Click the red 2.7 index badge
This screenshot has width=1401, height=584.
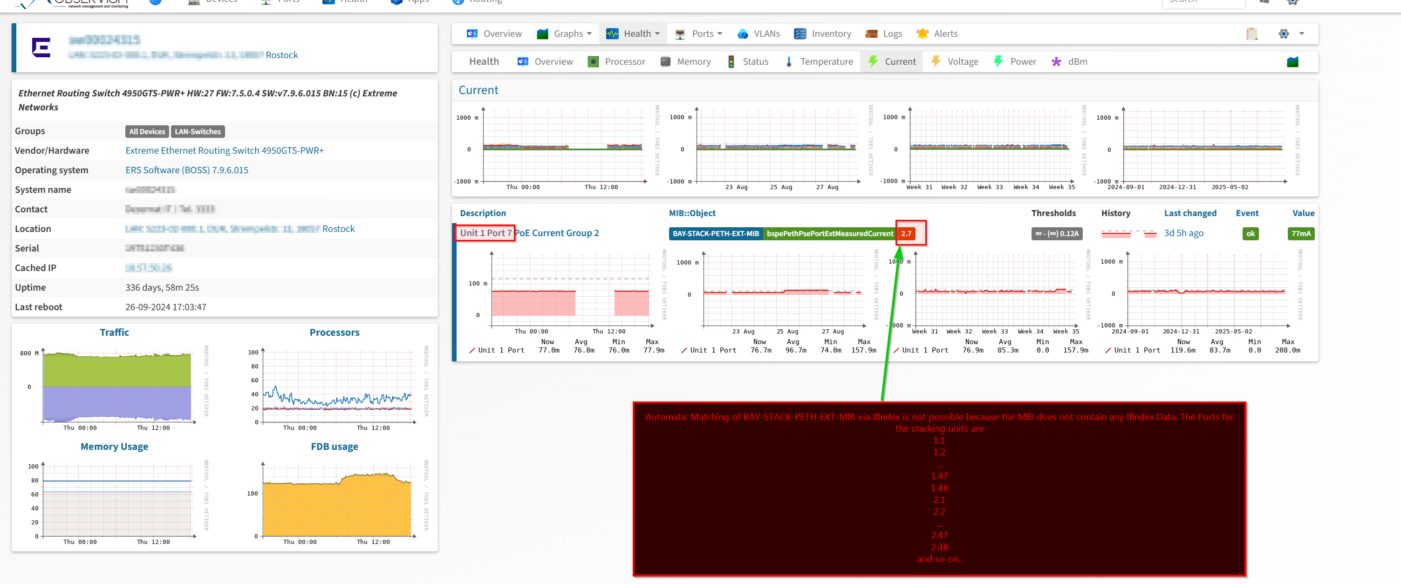906,234
